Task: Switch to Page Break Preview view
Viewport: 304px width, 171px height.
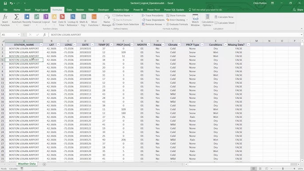Action: (267, 169)
